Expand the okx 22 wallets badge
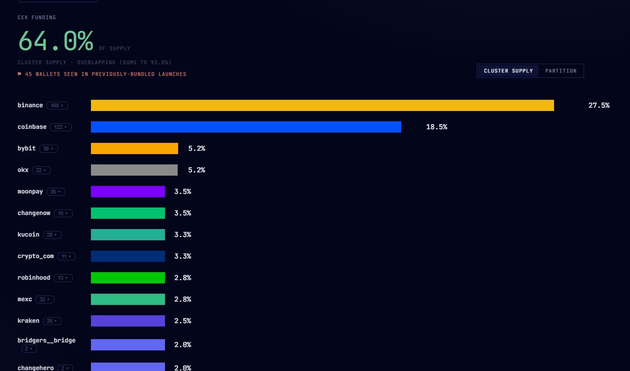 click(x=42, y=170)
